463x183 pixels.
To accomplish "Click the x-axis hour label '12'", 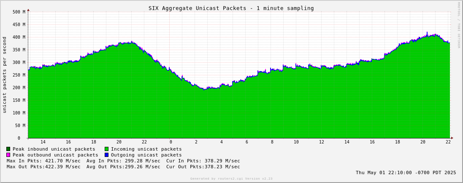I will (x=322, y=142).
